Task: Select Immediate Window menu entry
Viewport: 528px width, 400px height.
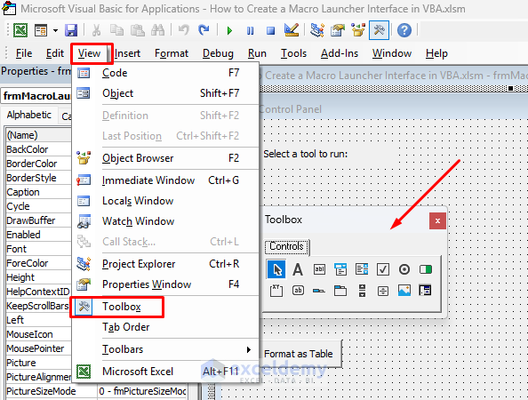Action: tap(165, 180)
